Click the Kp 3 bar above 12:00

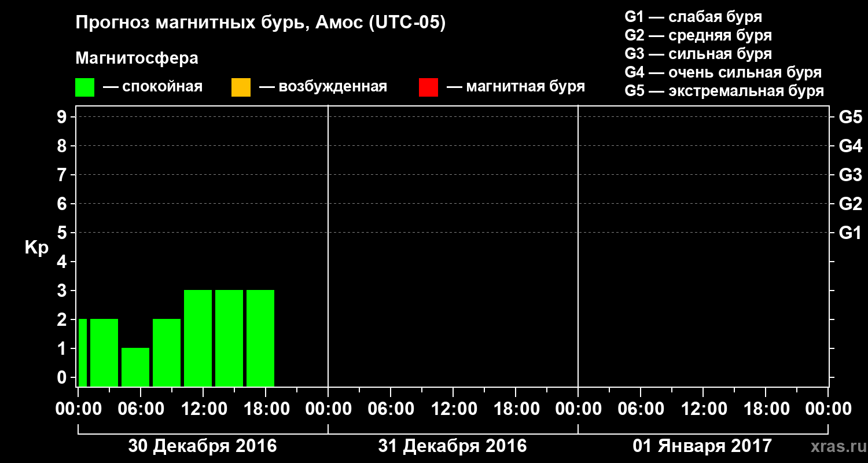(198, 338)
